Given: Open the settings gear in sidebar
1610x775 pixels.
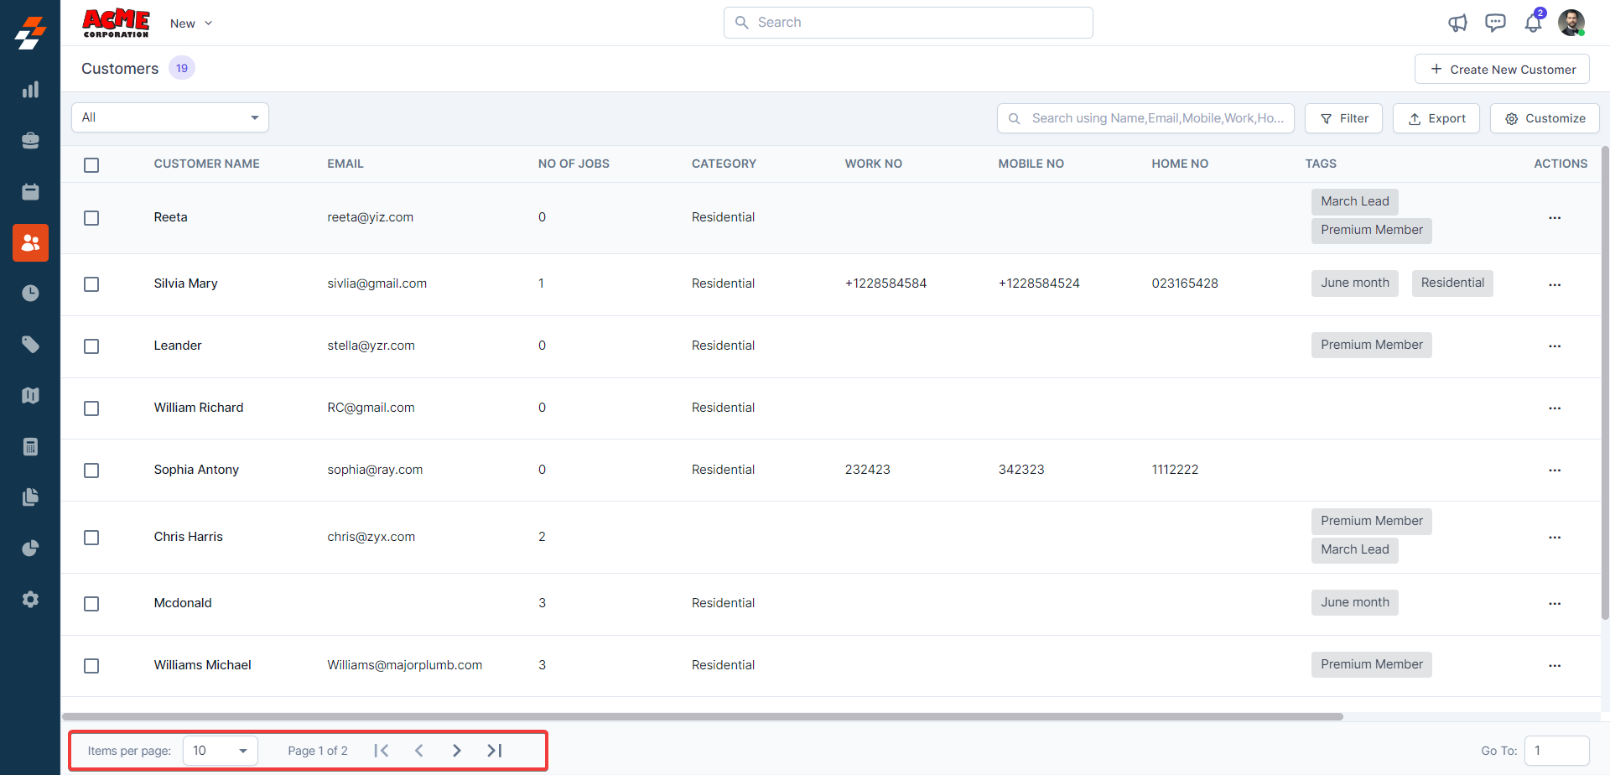Looking at the screenshot, I should 30,600.
